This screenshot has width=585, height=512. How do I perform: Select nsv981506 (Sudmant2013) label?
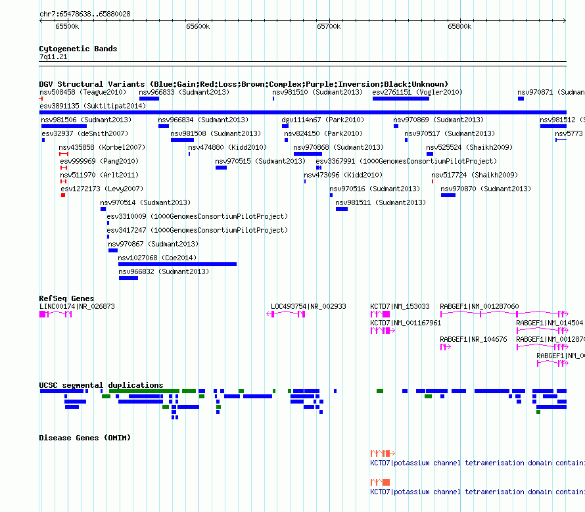pyautogui.click(x=86, y=120)
